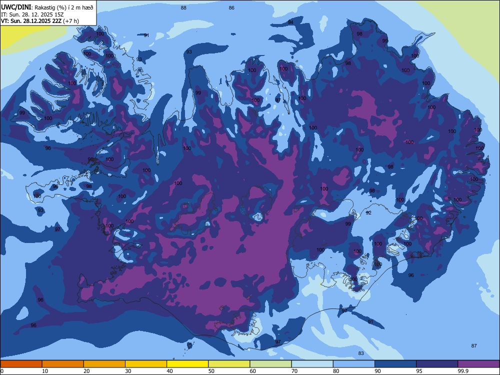
Task: Select the pale blue 70–80 legend swatch
Action: [x=312, y=364]
